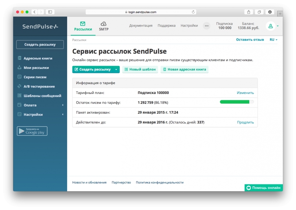The width and height of the screenshot is (296, 210).
Task: Click the Мои рассылки sidebar icon
Action: click(19, 67)
